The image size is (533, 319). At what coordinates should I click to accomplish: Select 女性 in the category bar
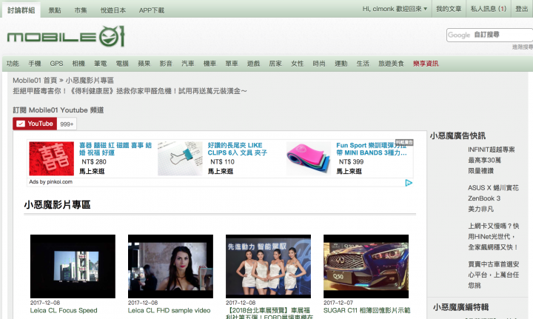click(x=297, y=64)
